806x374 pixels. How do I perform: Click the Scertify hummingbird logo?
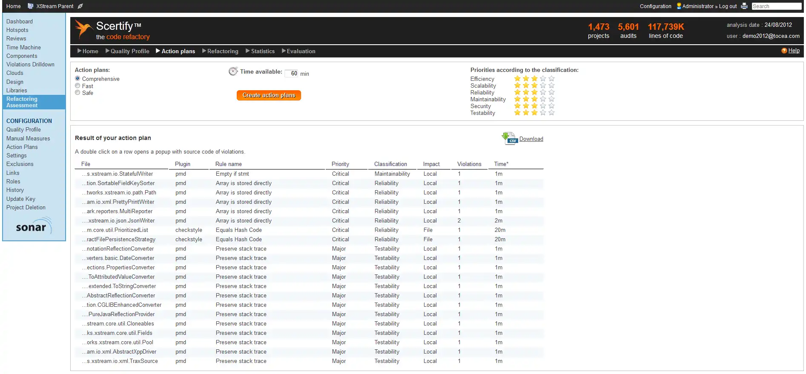point(83,29)
